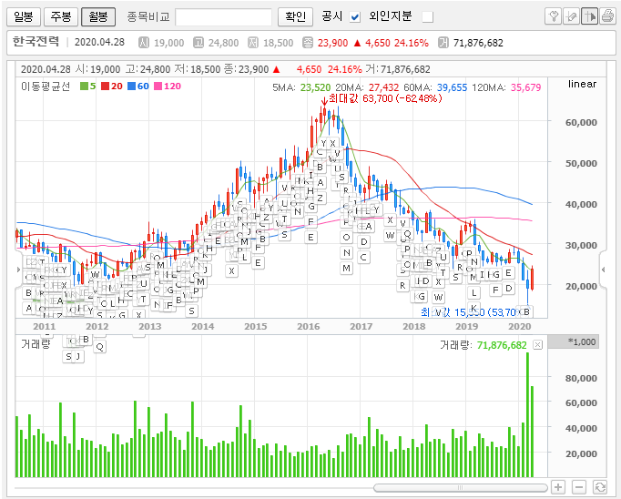Click the 고 high-price icon in header

(x=199, y=43)
